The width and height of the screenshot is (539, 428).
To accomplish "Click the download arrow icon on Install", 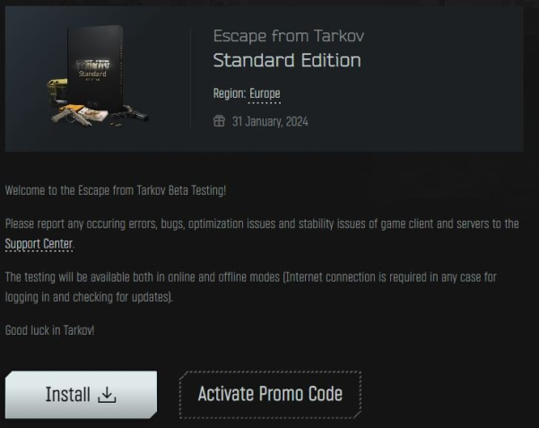I will (107, 395).
